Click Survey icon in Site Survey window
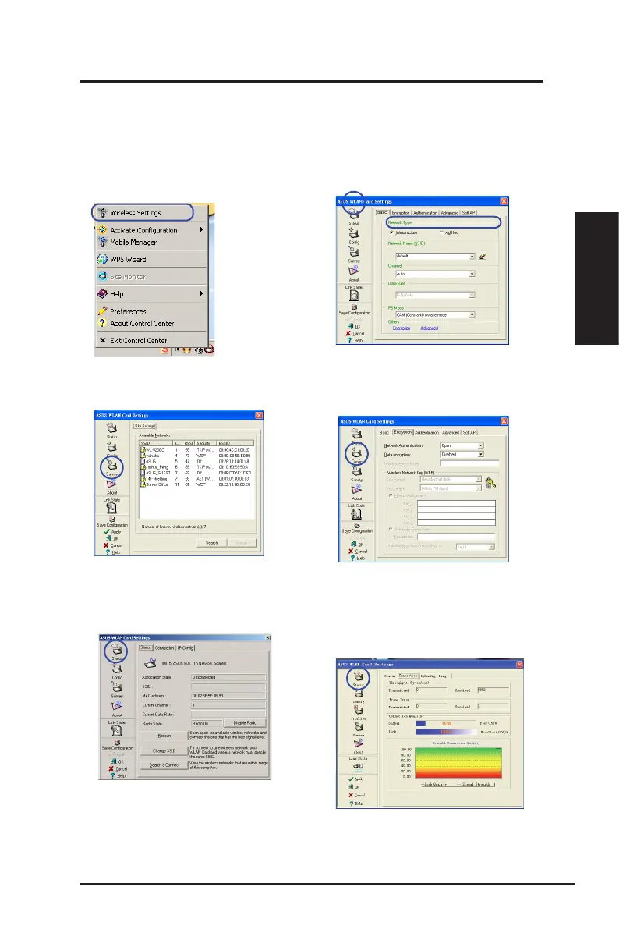Image resolution: width=619 pixels, height=933 pixels. point(111,466)
